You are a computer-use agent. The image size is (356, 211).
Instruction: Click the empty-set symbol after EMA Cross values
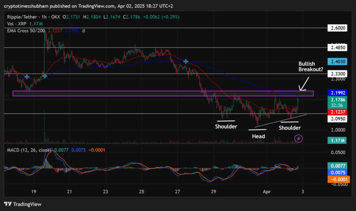(x=84, y=31)
